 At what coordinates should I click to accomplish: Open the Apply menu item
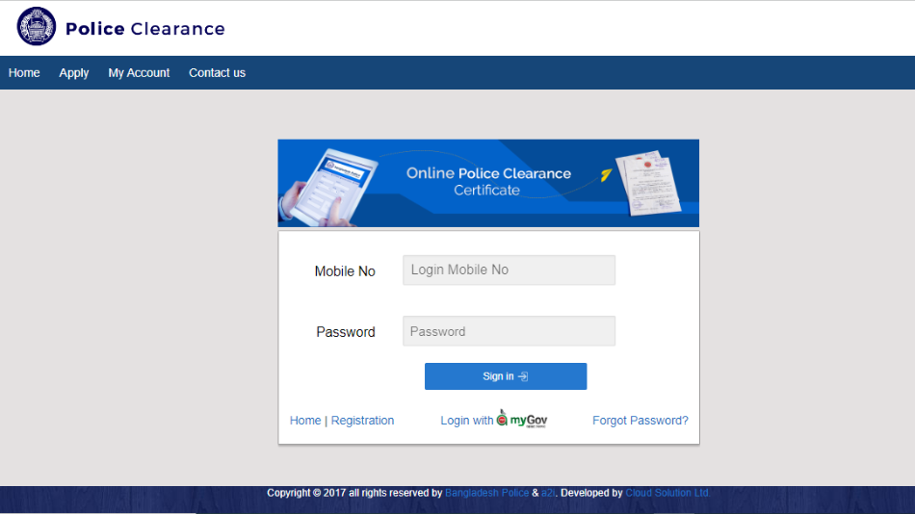[x=73, y=73]
